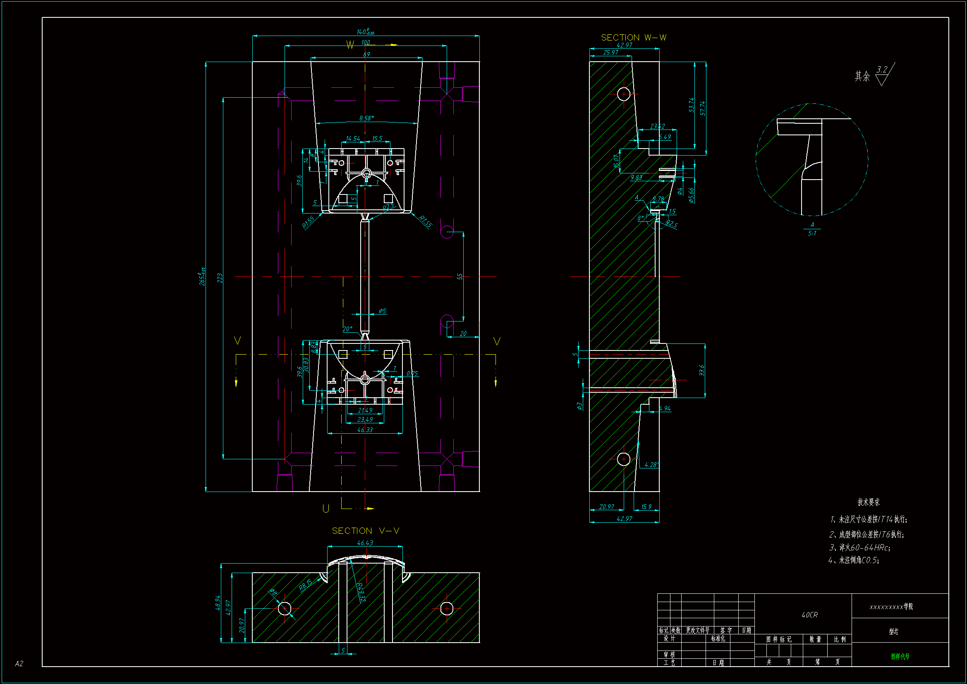Image resolution: width=967 pixels, height=684 pixels.
Task: Click the xxxxxxxxx学院 school name text
Action: pos(891,607)
